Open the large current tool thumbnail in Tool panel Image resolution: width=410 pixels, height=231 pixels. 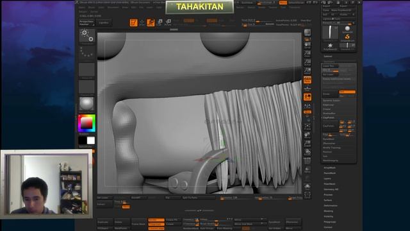click(331, 33)
